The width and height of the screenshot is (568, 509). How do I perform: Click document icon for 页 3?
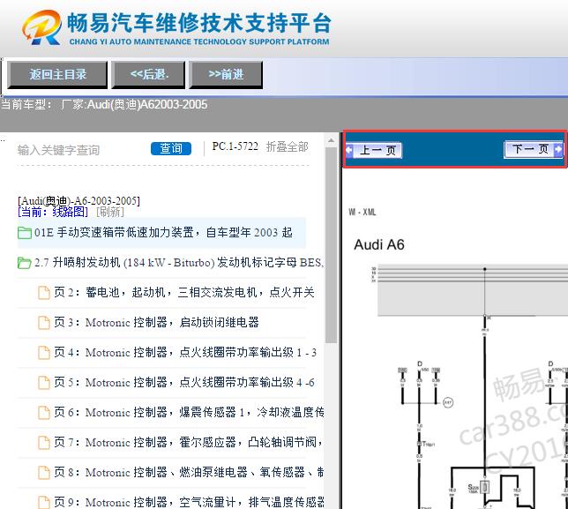pyautogui.click(x=44, y=323)
